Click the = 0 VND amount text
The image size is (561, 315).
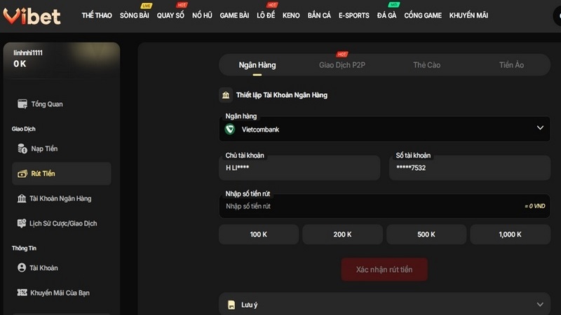pyautogui.click(x=535, y=206)
